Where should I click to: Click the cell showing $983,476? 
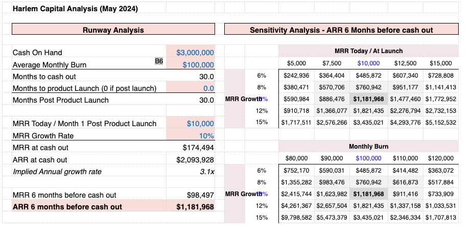click(x=332, y=182)
